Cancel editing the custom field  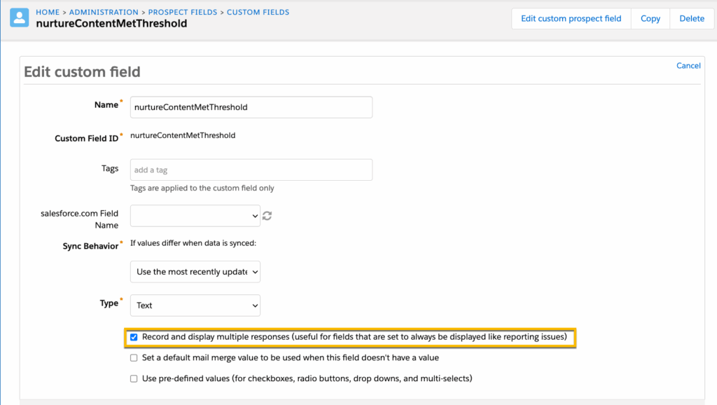(688, 66)
